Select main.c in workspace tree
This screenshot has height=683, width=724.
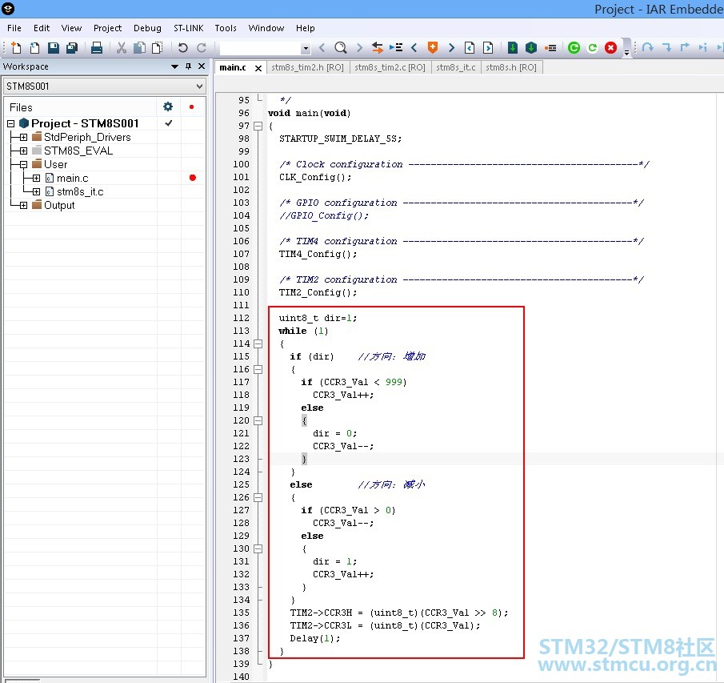click(73, 178)
